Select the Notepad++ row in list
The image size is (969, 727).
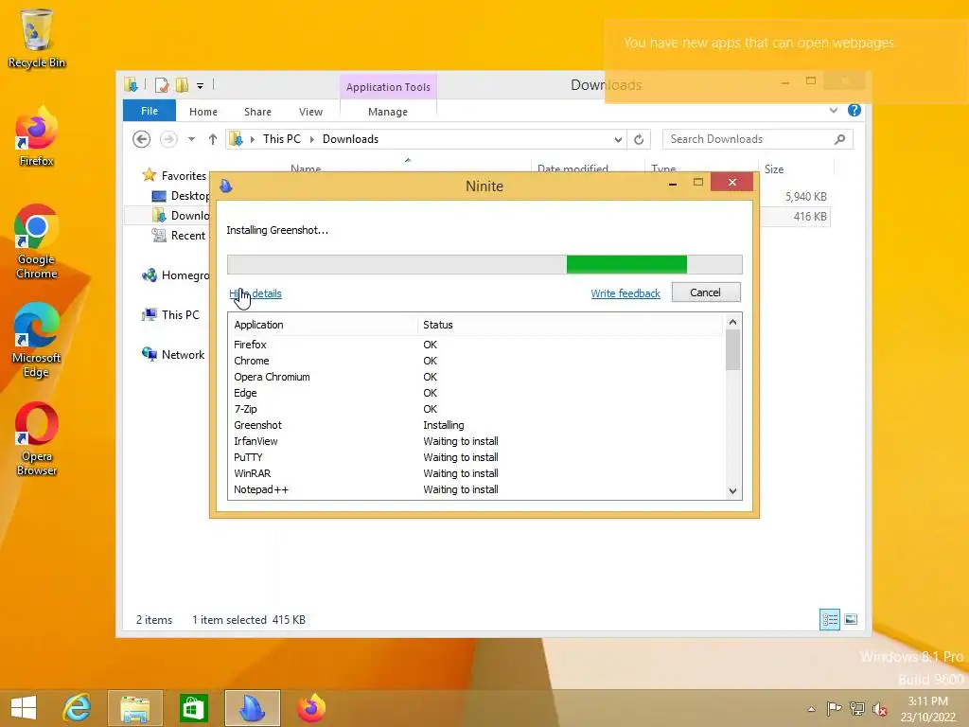point(477,489)
